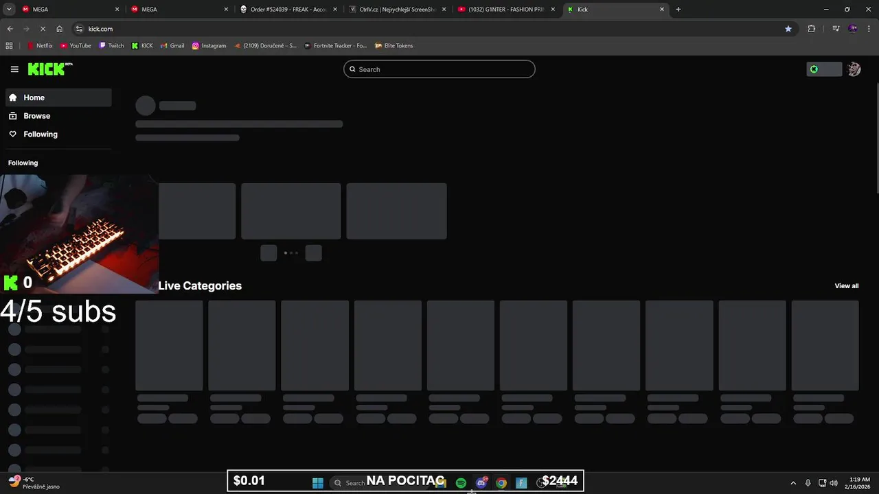Open the Windows Start menu
The width and height of the screenshot is (879, 494).
(318, 483)
